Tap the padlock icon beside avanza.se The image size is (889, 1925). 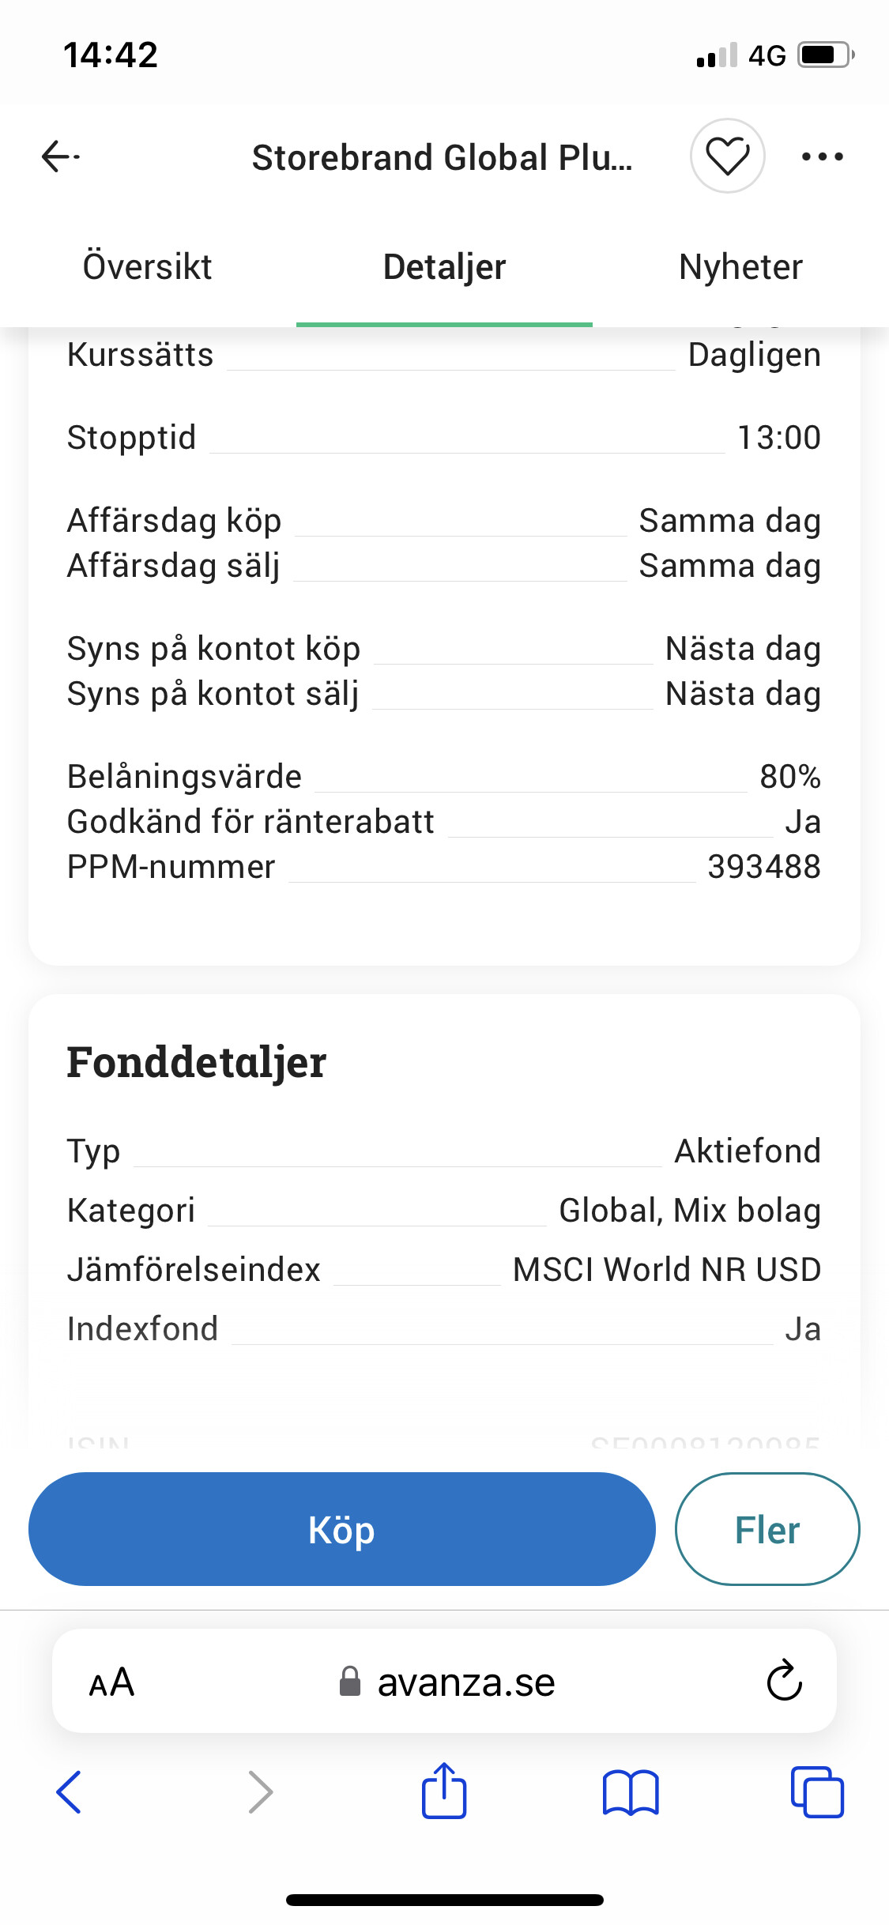(350, 1682)
